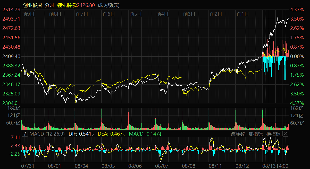This screenshot has height=169, width=310.
Task: Click the 08/07 date on time axis
Action: [x=162, y=166]
